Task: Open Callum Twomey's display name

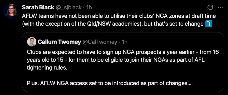Action: 59,42
